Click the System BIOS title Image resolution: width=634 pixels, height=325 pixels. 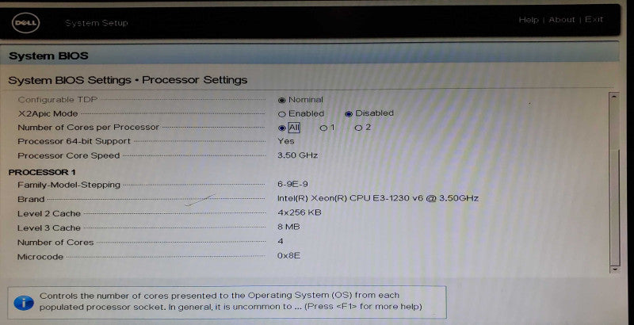[x=48, y=55]
